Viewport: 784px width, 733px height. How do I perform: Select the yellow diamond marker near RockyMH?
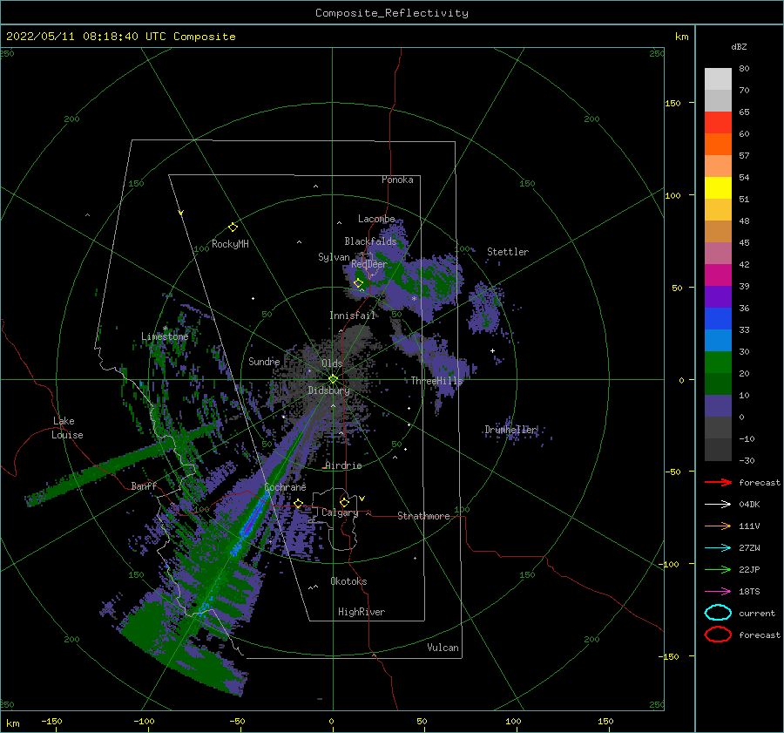click(x=233, y=227)
